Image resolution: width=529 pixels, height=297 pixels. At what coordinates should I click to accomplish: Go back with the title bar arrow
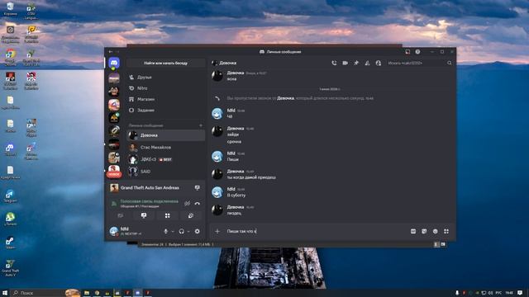tap(111, 52)
